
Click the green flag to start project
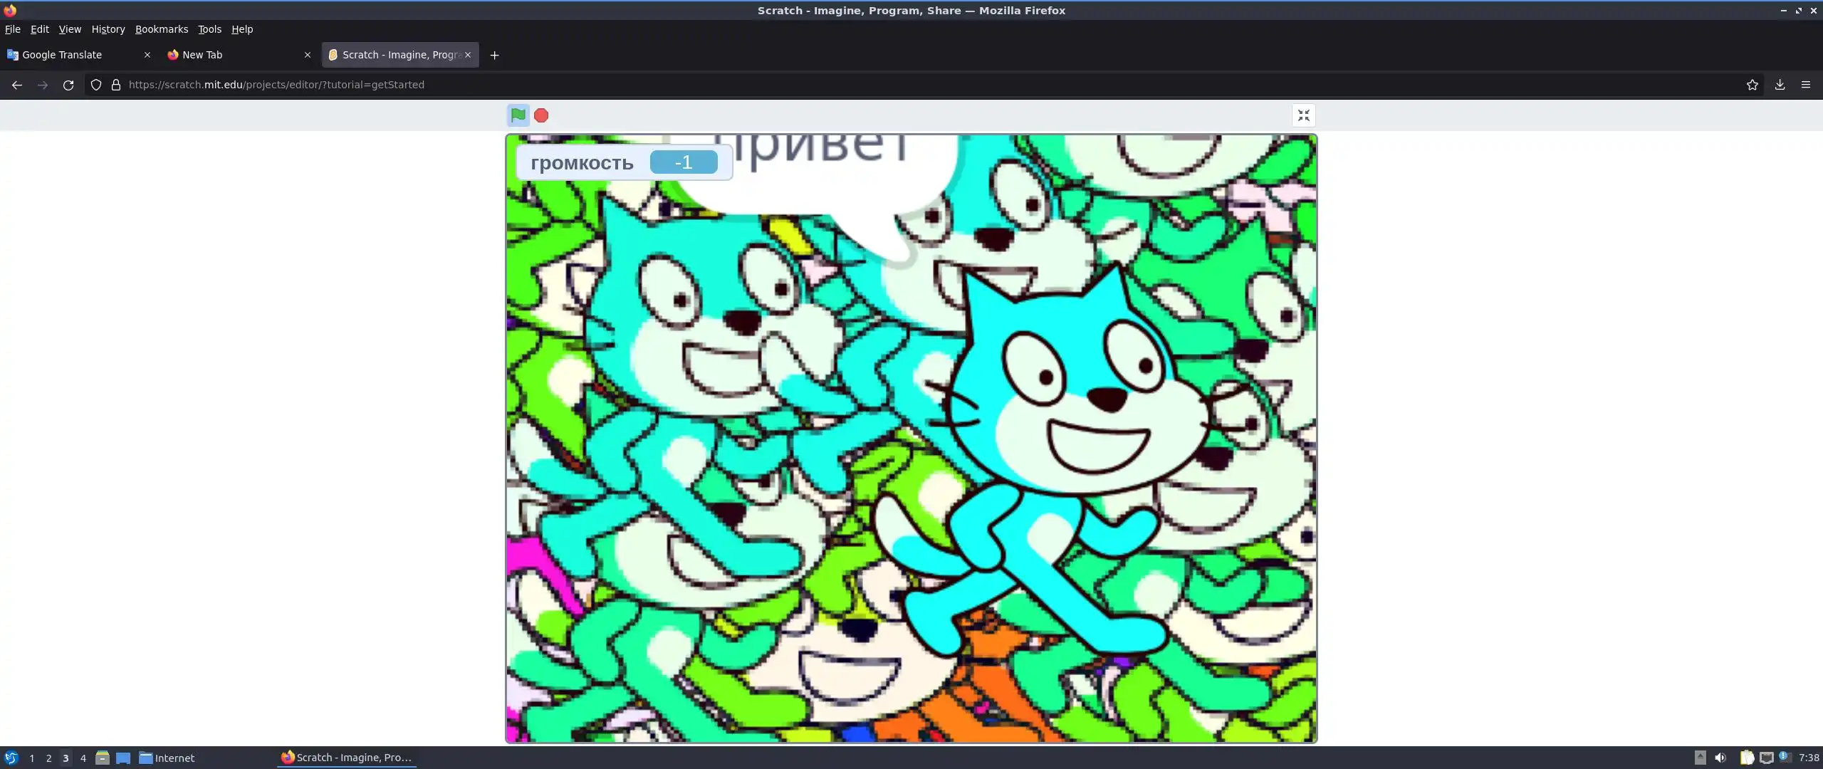[518, 115]
